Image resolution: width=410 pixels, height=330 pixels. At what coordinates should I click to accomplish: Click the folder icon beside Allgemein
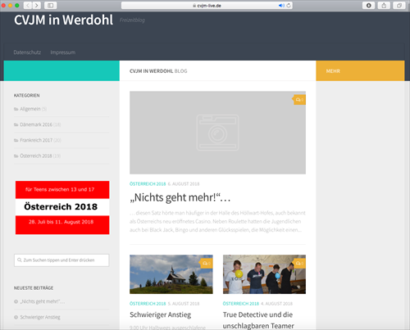click(16, 109)
